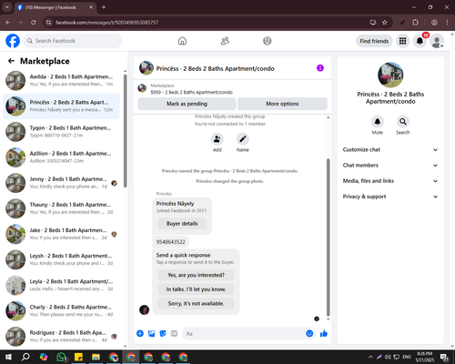Open more actions plus icon in composer

tap(140, 334)
